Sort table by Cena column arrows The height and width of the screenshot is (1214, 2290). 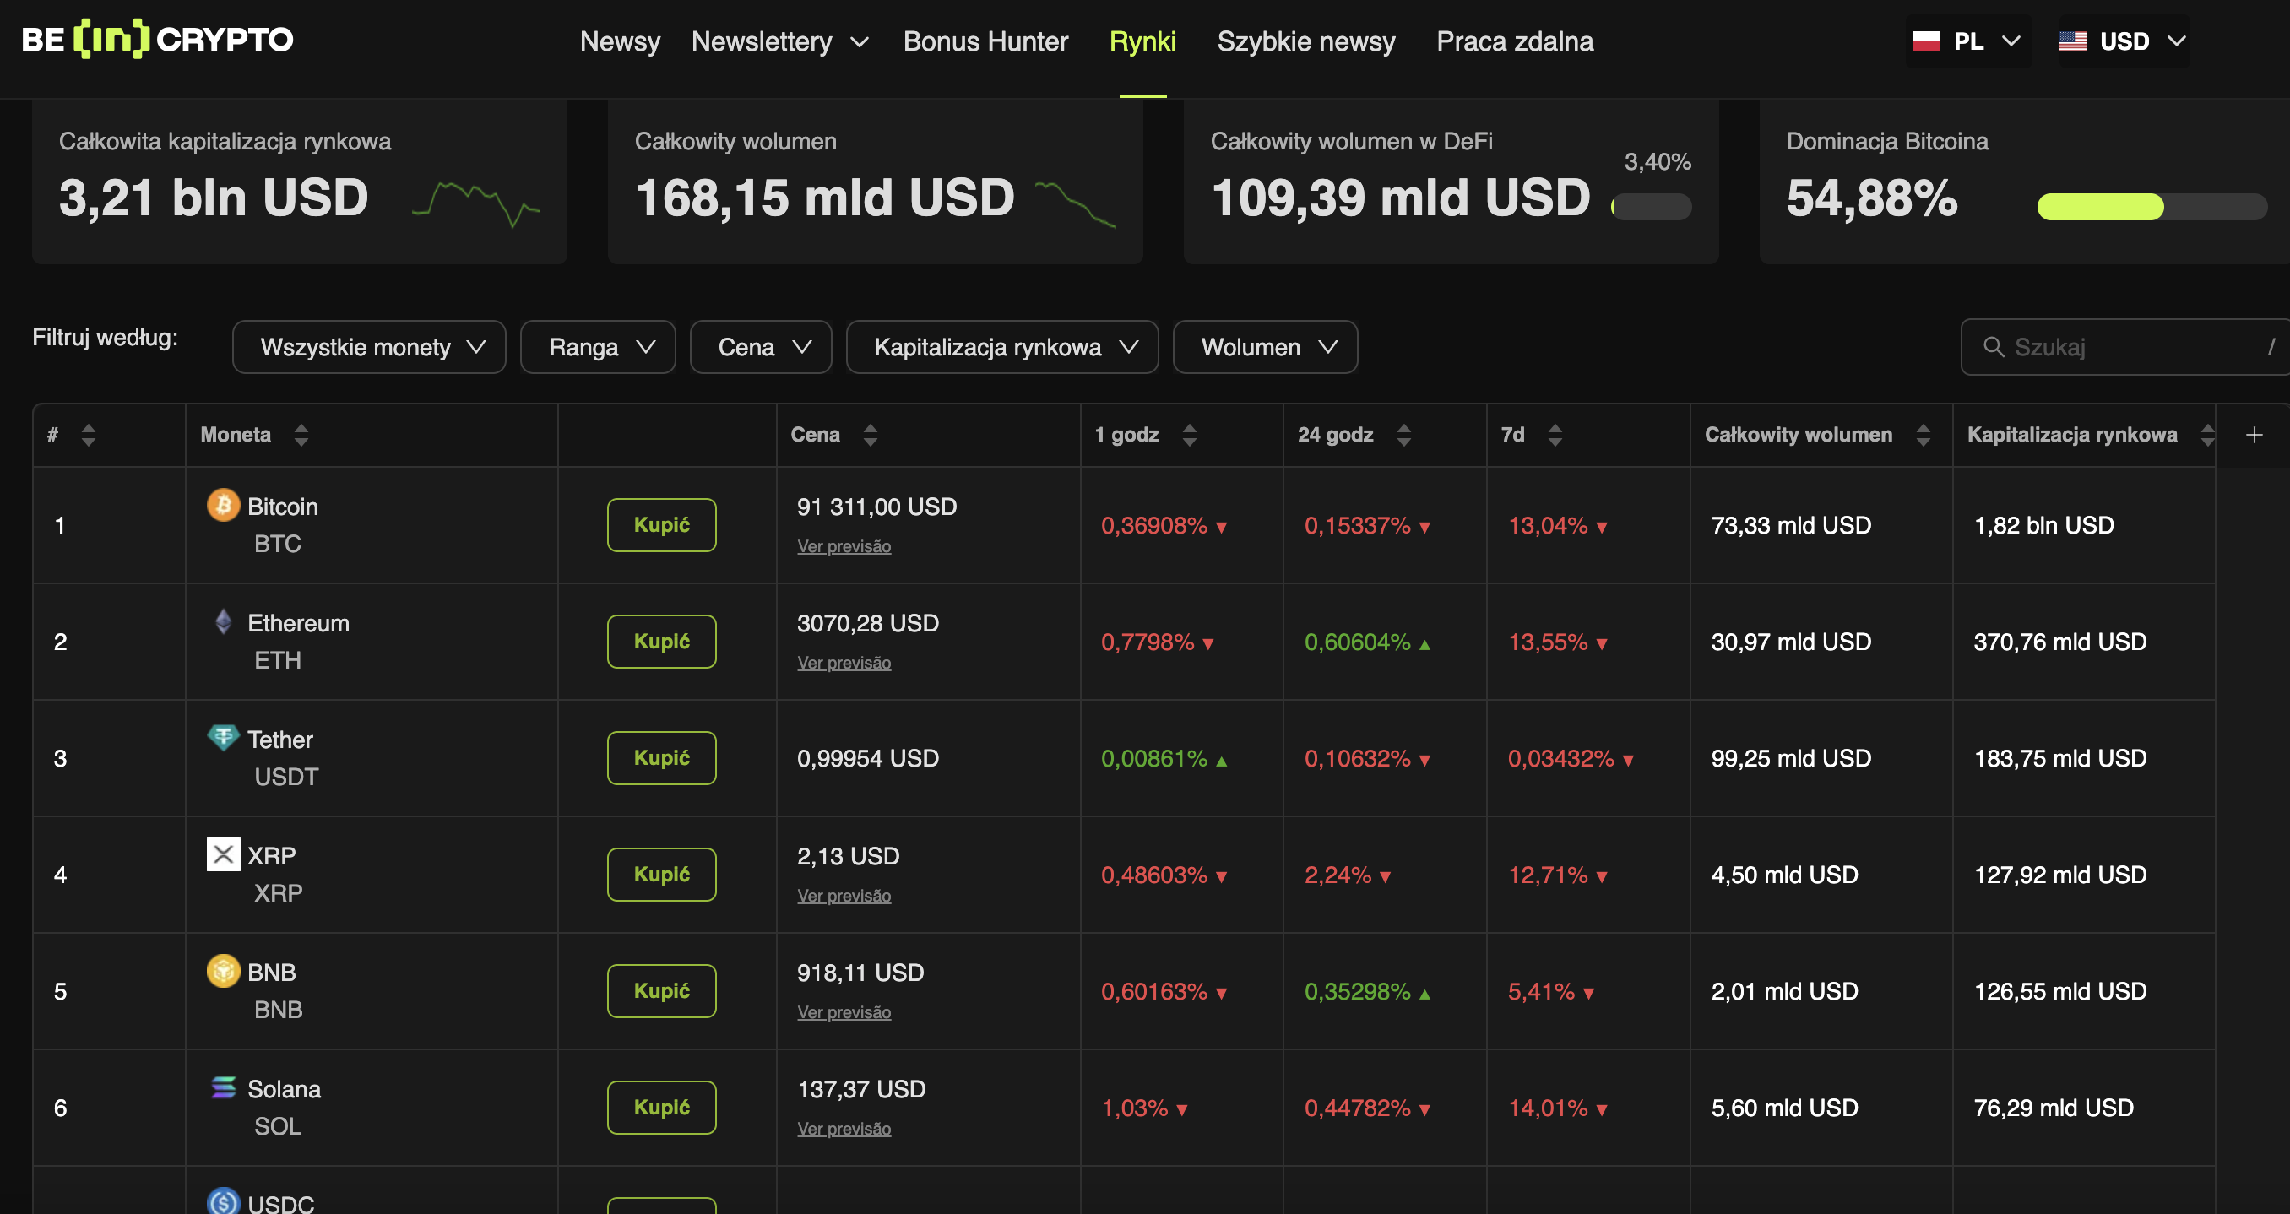pos(870,435)
